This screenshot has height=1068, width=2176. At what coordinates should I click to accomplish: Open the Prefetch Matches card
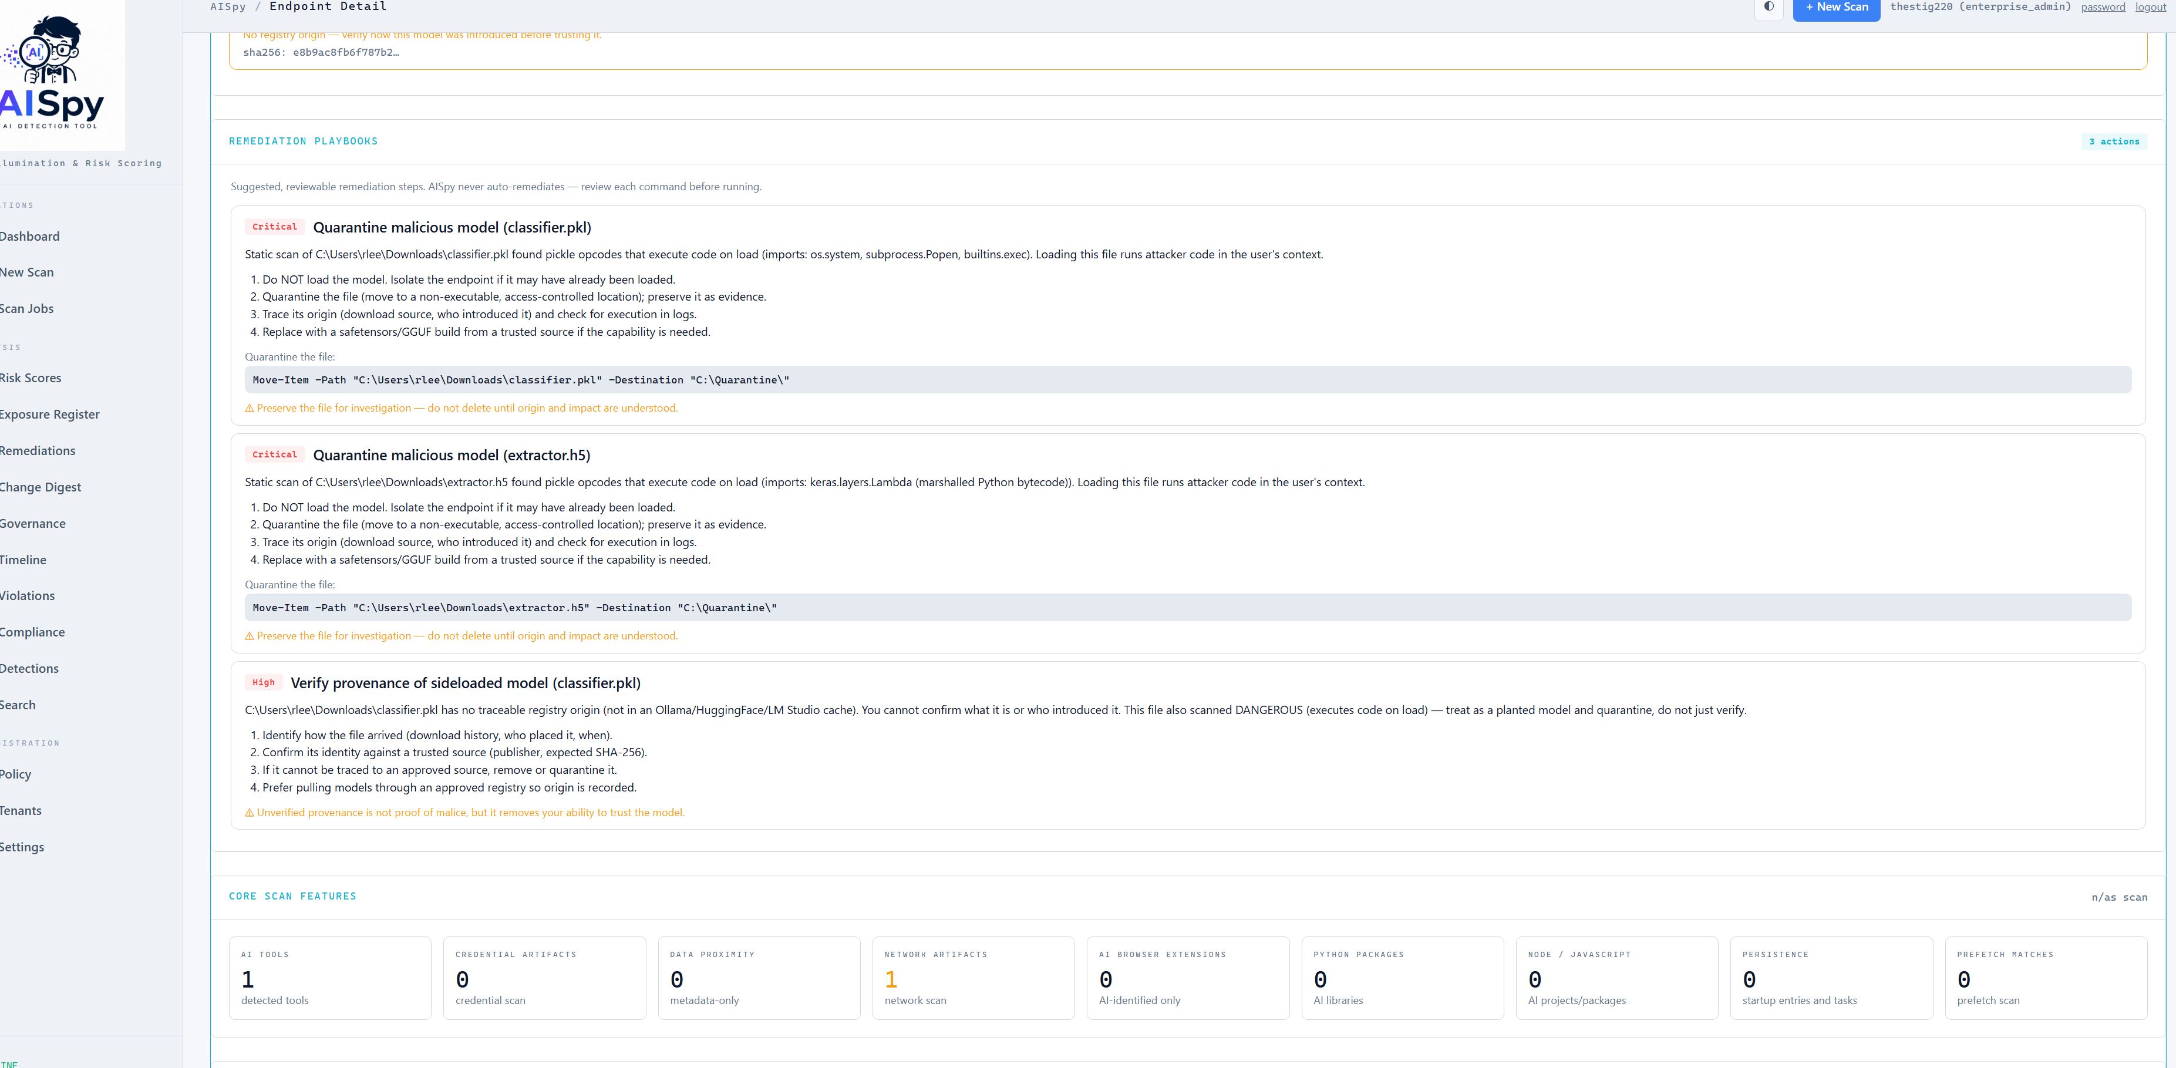click(x=2046, y=978)
